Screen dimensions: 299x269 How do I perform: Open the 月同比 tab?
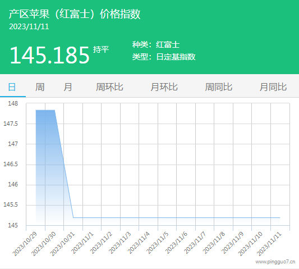click(x=273, y=87)
